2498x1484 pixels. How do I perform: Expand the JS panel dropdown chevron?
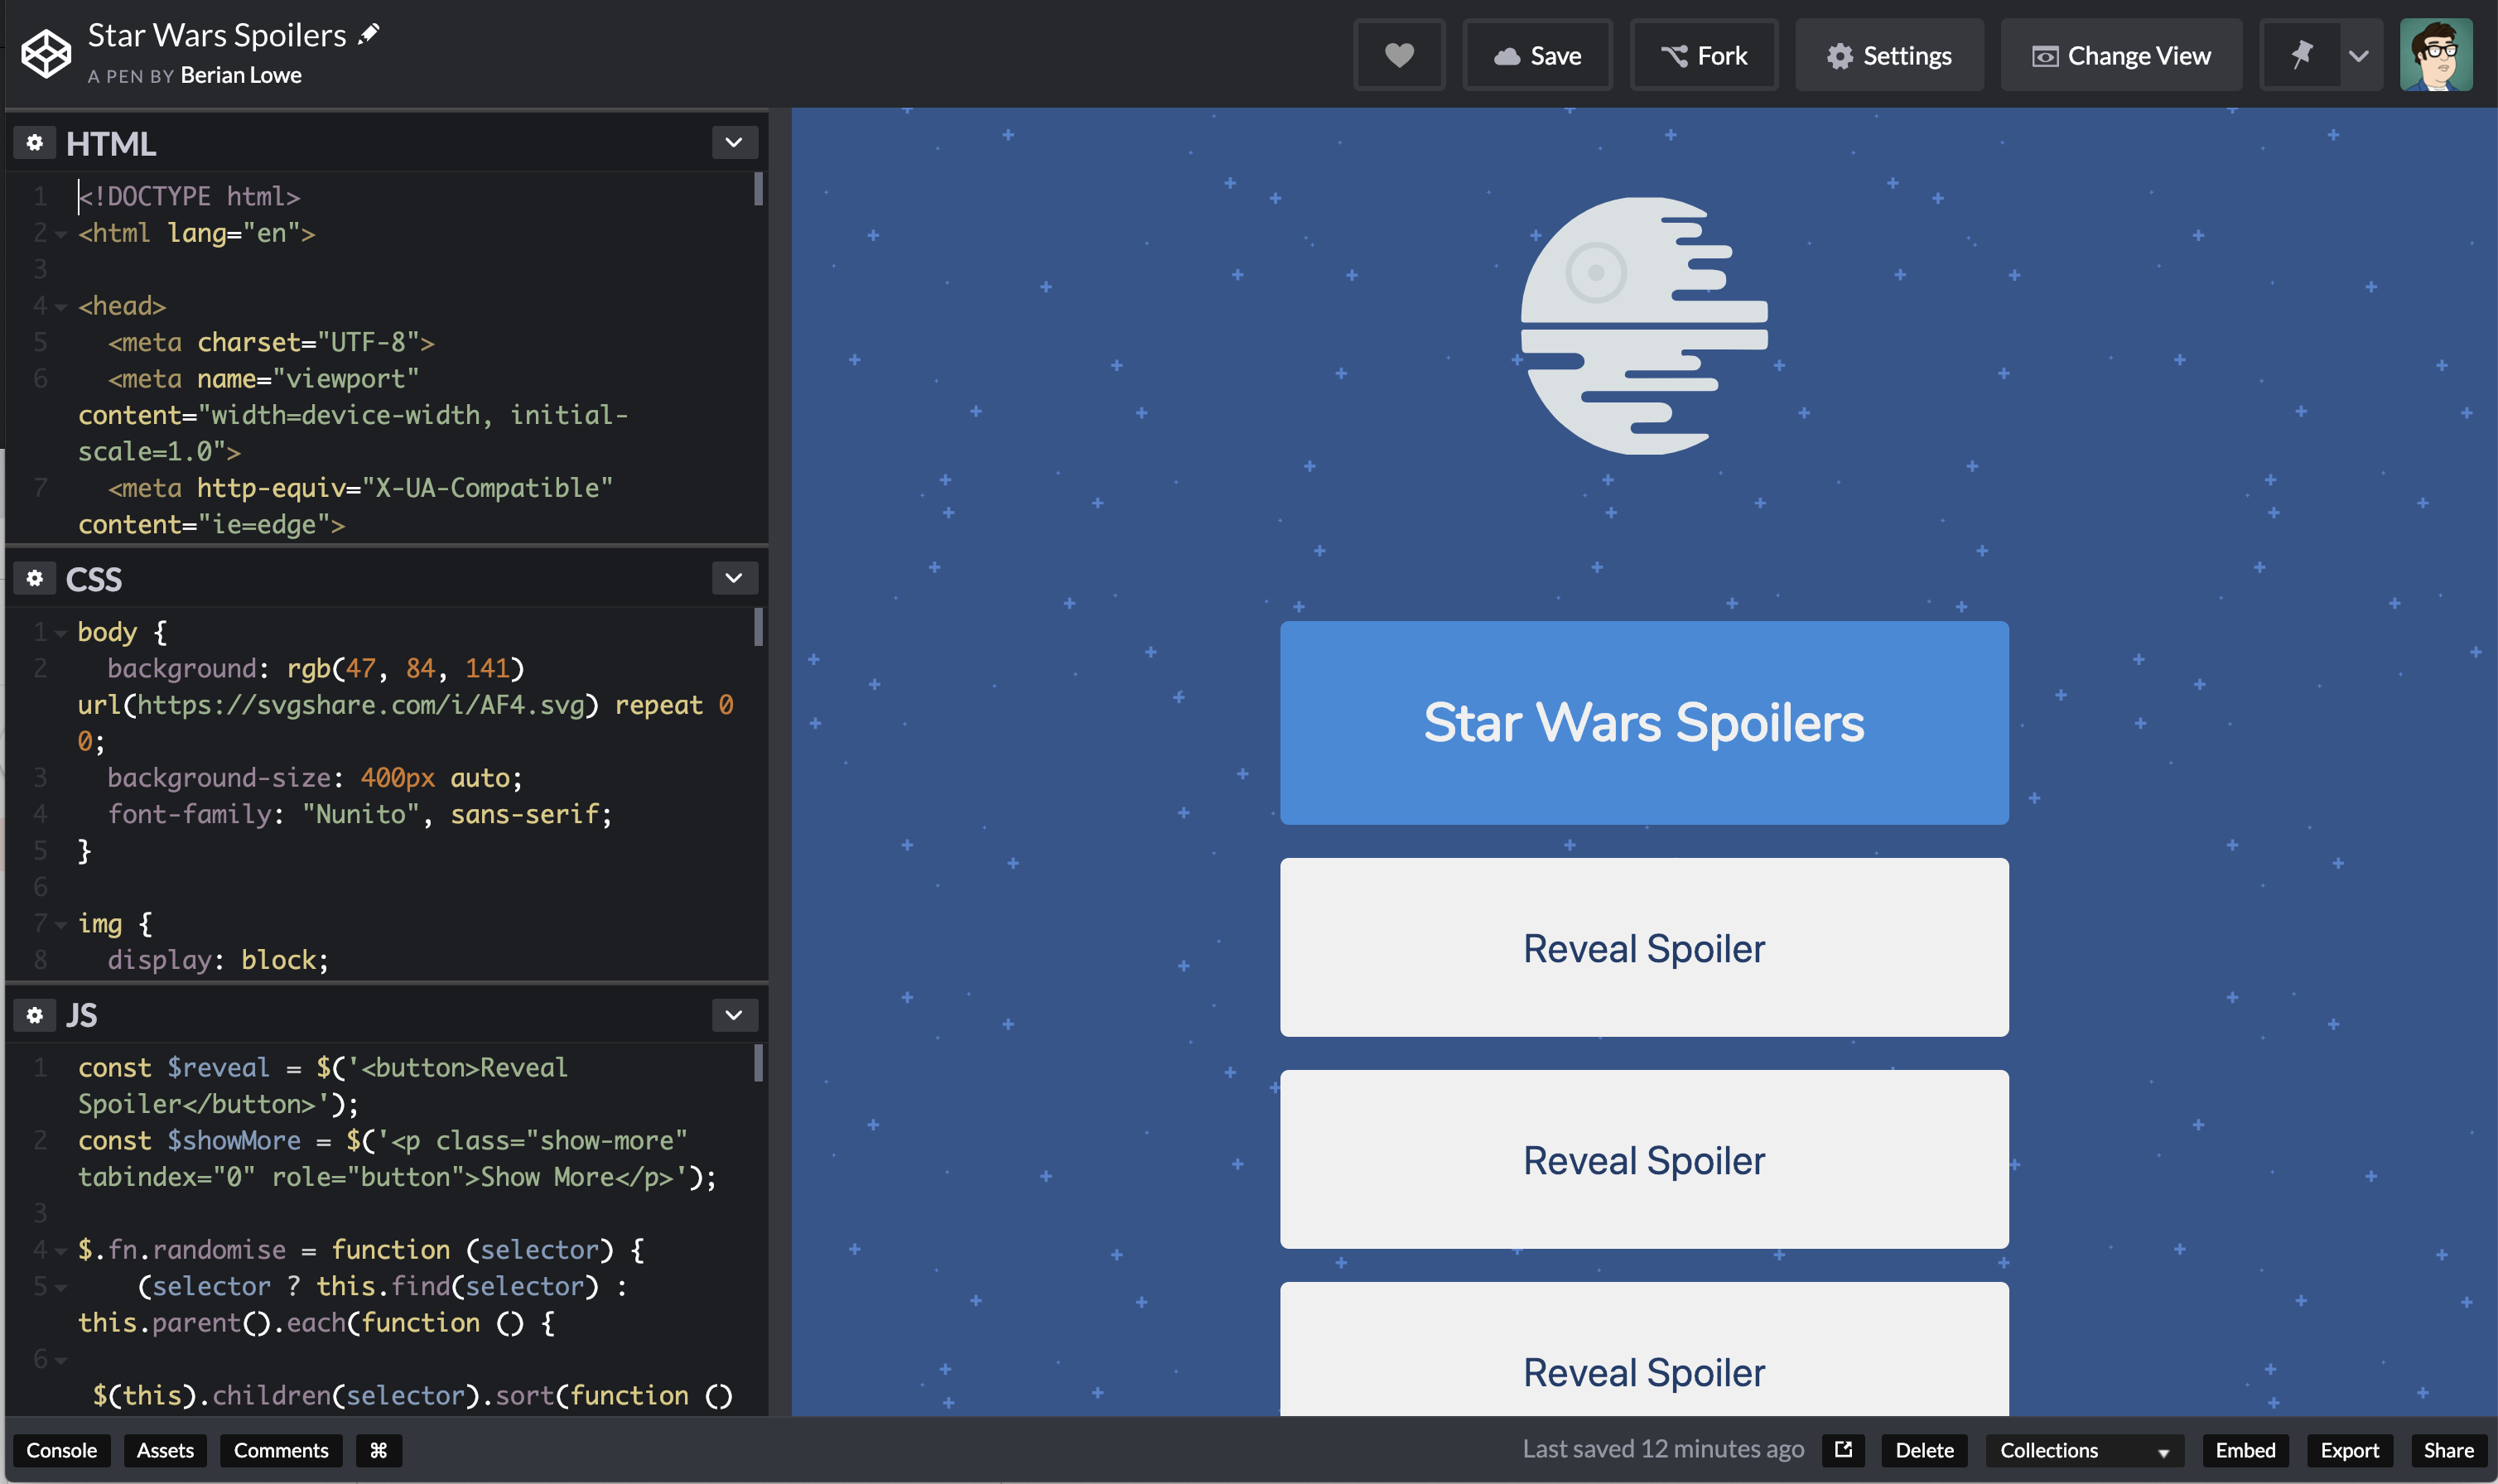click(x=734, y=1015)
